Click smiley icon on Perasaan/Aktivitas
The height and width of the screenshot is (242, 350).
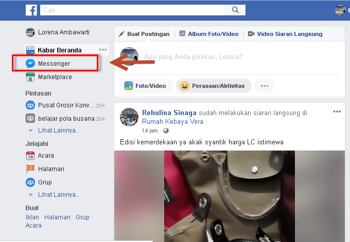click(x=185, y=86)
